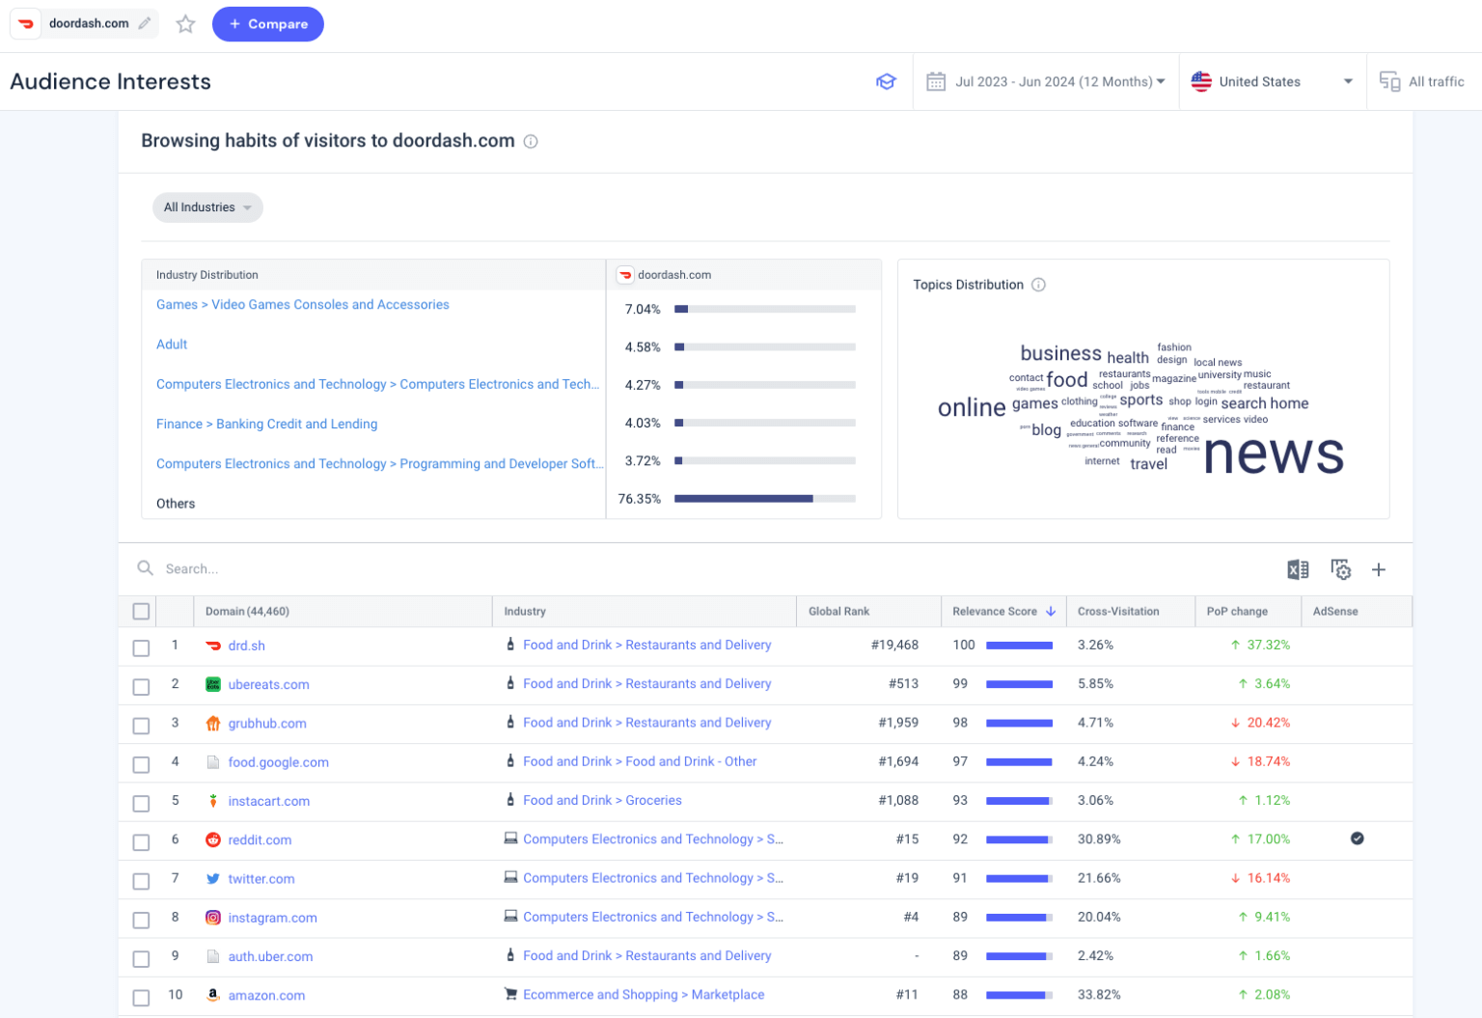Click the All traffic device icon
Image resolution: width=1482 pixels, height=1018 pixels.
(x=1389, y=81)
